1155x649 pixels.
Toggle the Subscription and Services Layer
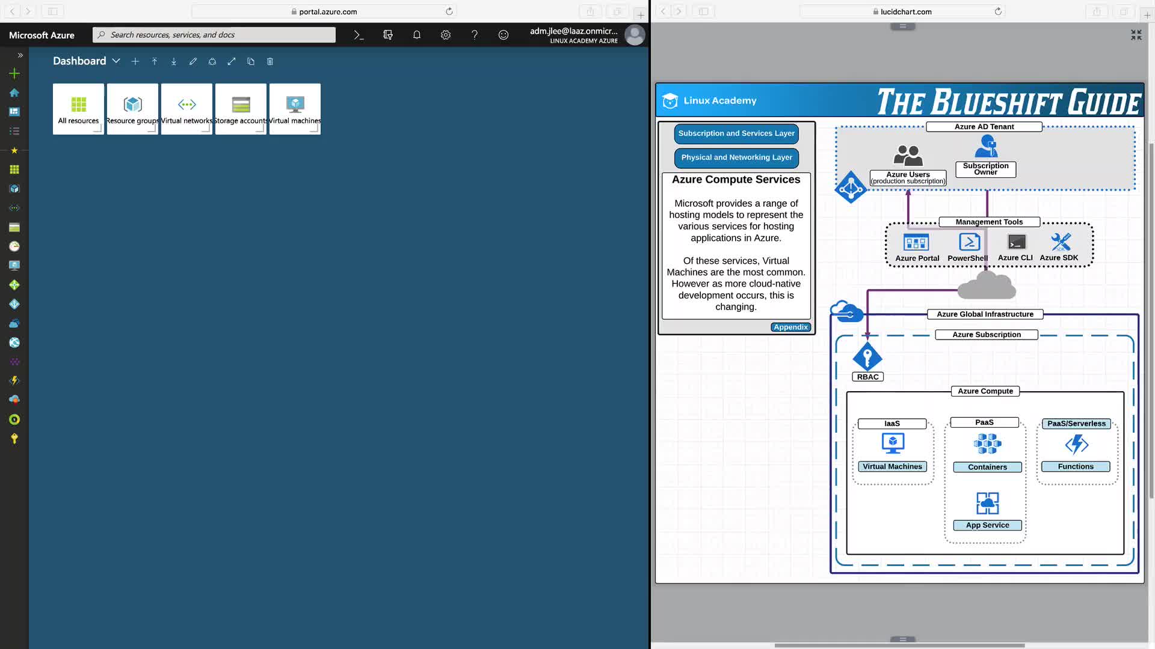pyautogui.click(x=736, y=133)
